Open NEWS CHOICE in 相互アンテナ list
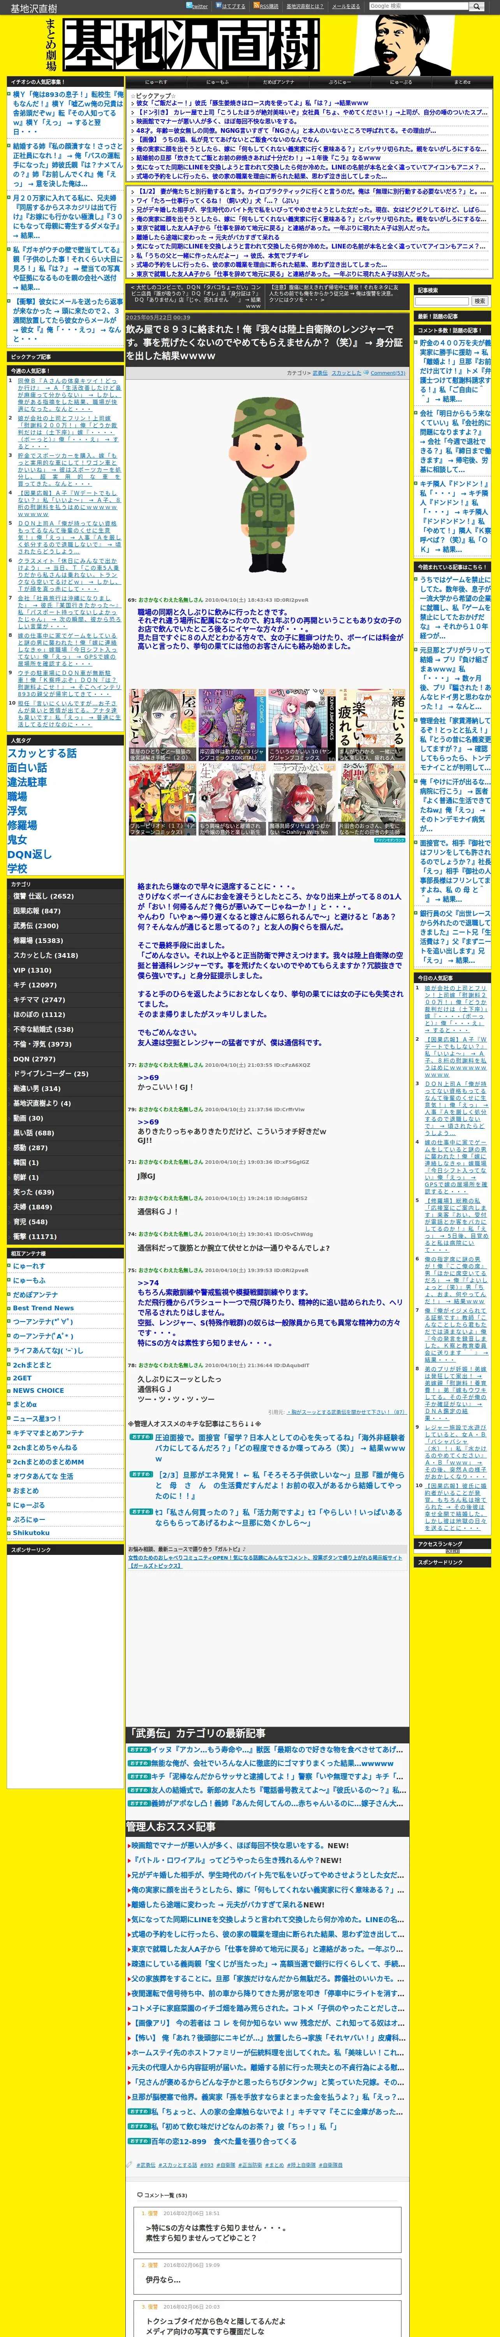The image size is (500, 2337). (38, 1391)
